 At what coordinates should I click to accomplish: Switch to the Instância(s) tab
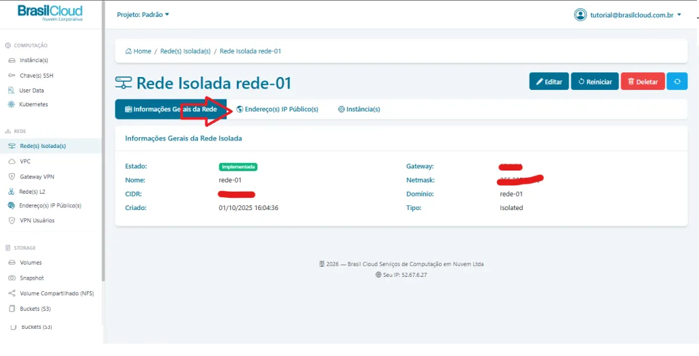click(x=359, y=109)
